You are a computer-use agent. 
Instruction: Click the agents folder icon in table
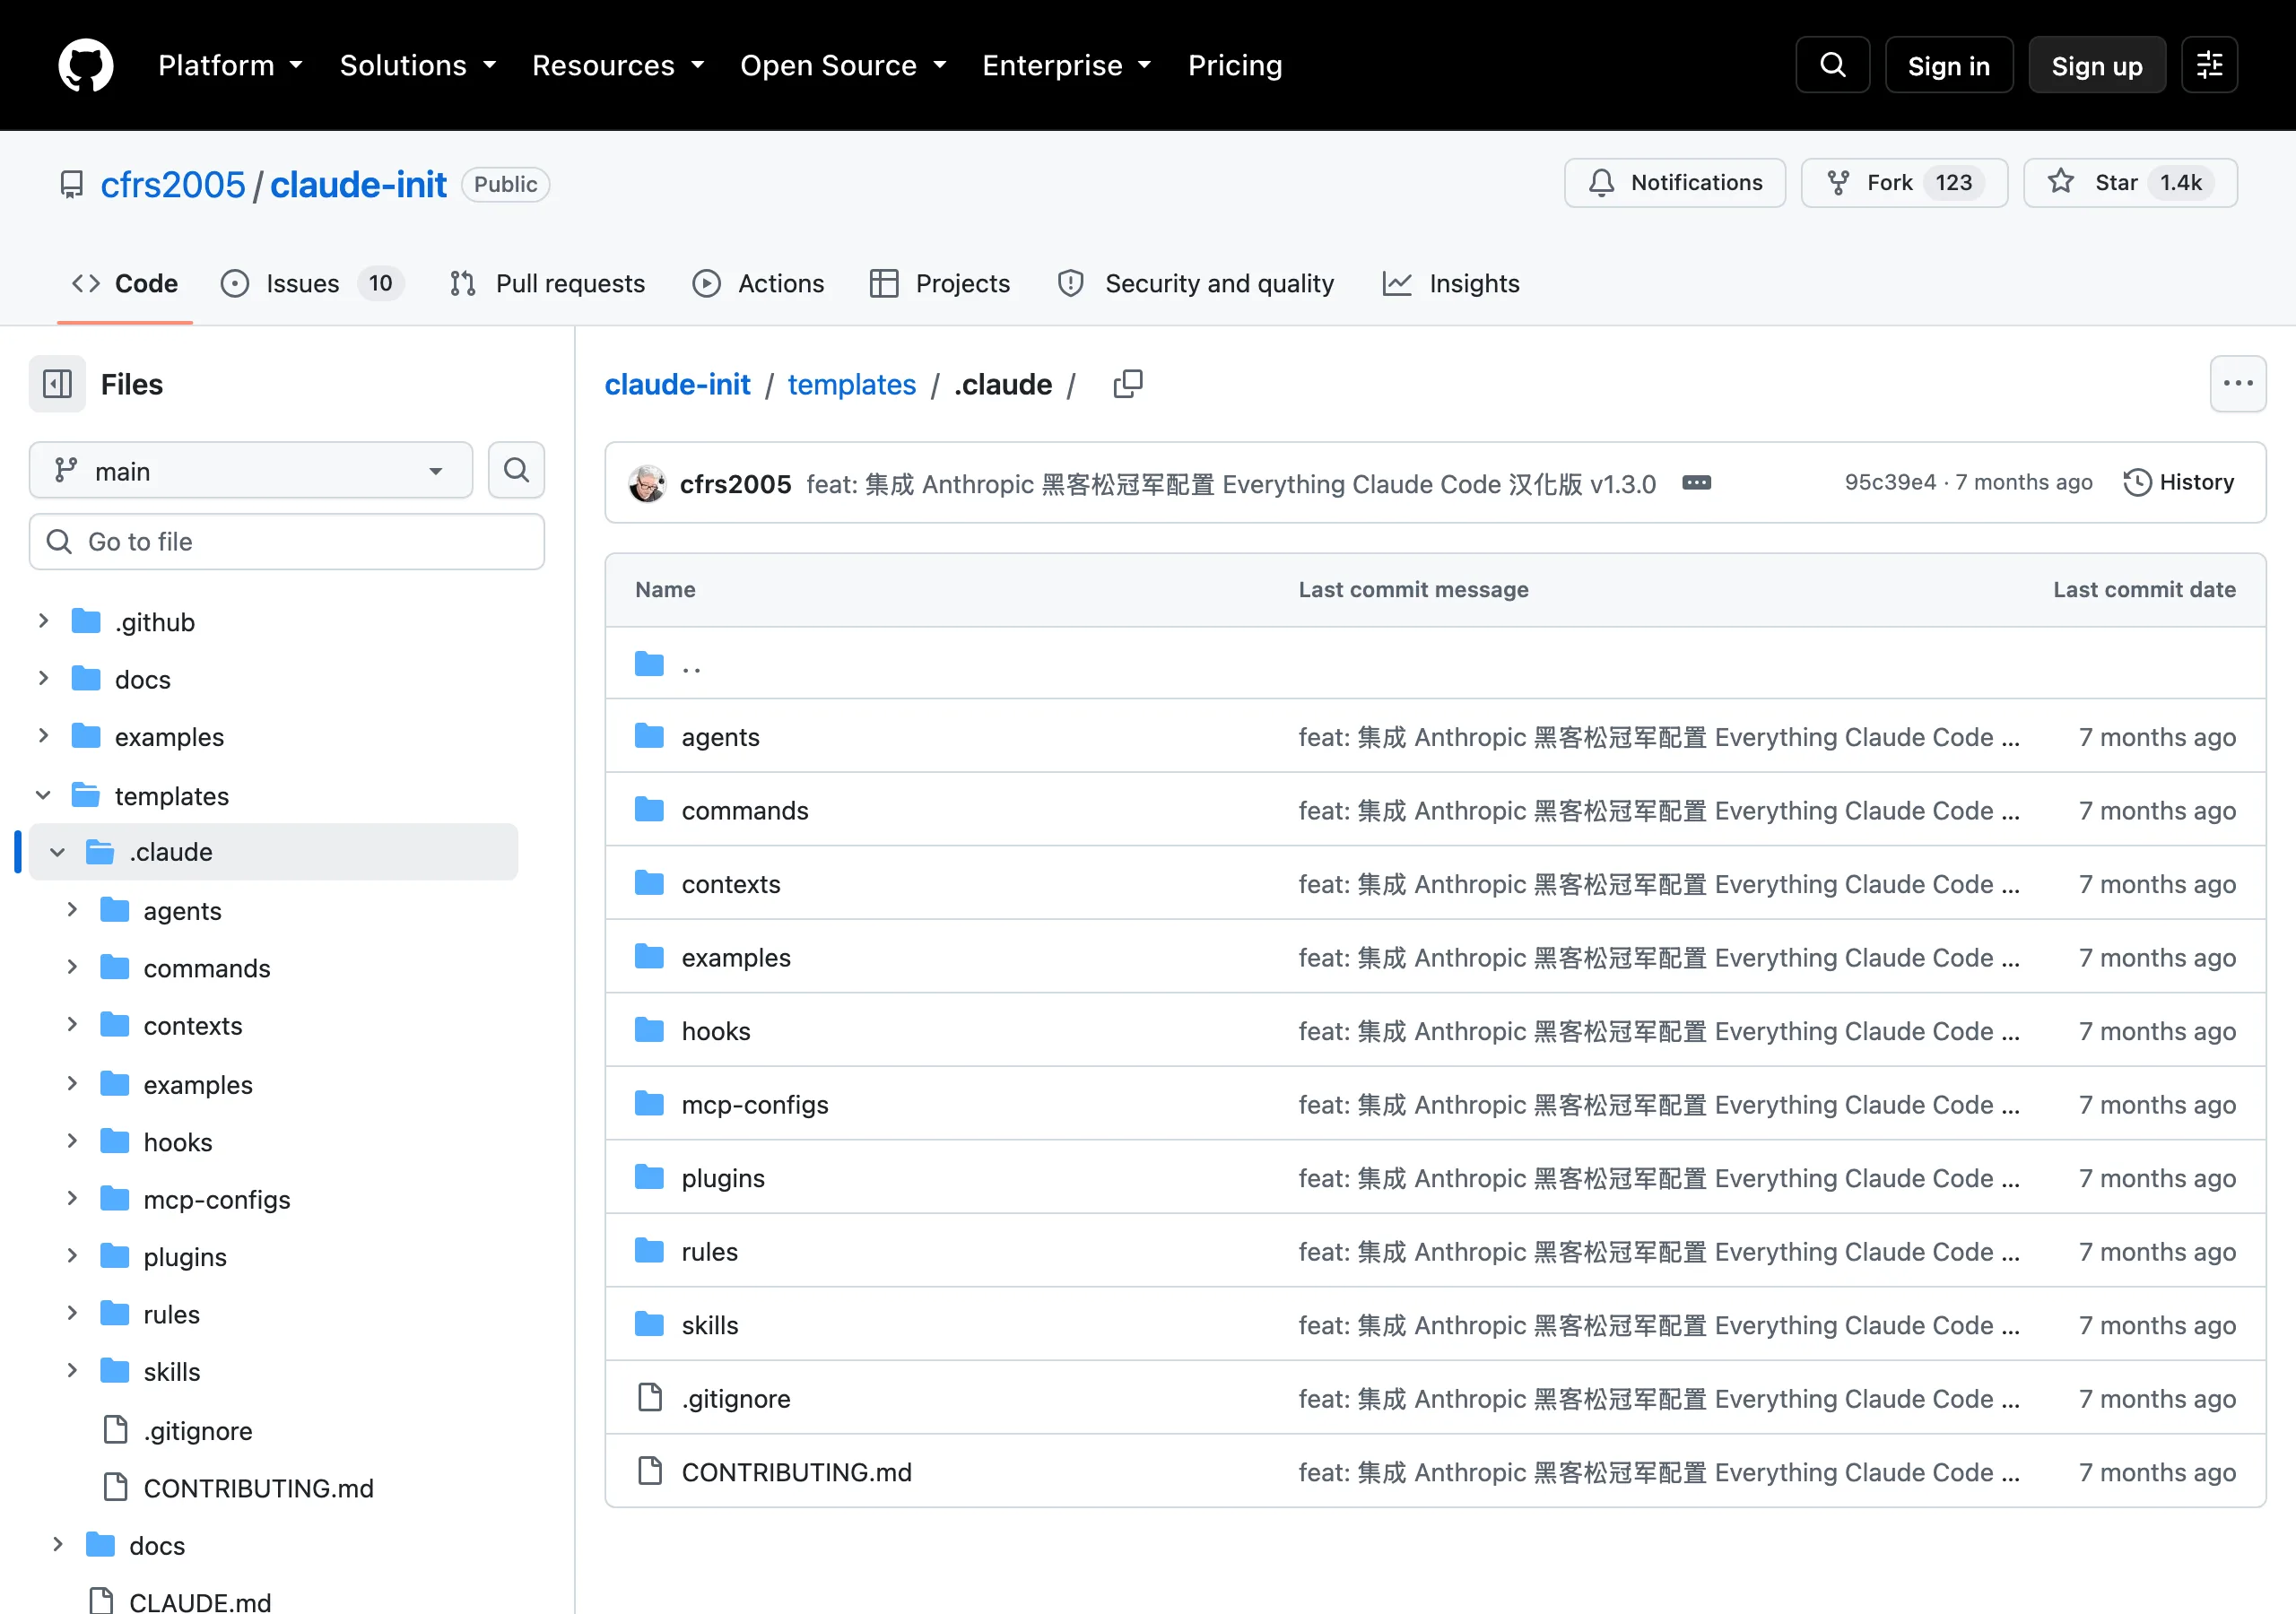tap(649, 737)
